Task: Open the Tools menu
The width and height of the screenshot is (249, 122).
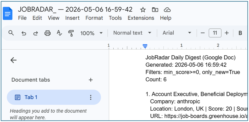Action: [115, 18]
